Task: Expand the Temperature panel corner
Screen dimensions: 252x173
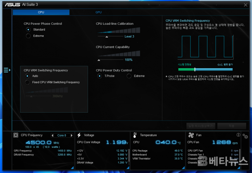Action: pyautogui.click(x=183, y=168)
